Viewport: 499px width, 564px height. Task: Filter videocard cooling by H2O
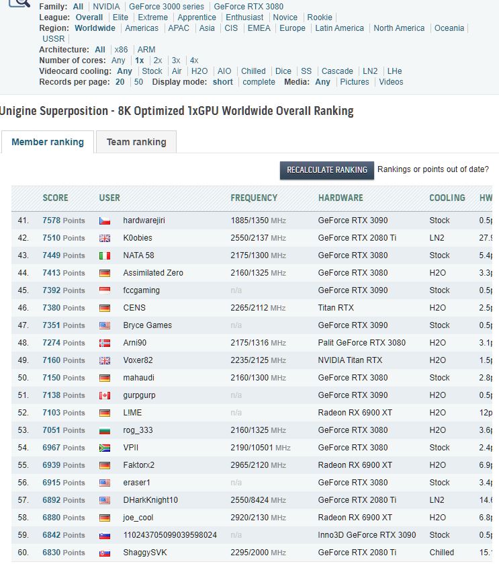199,71
